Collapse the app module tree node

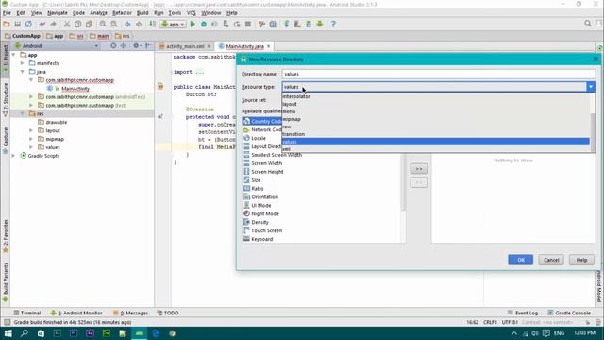pyautogui.click(x=14, y=55)
